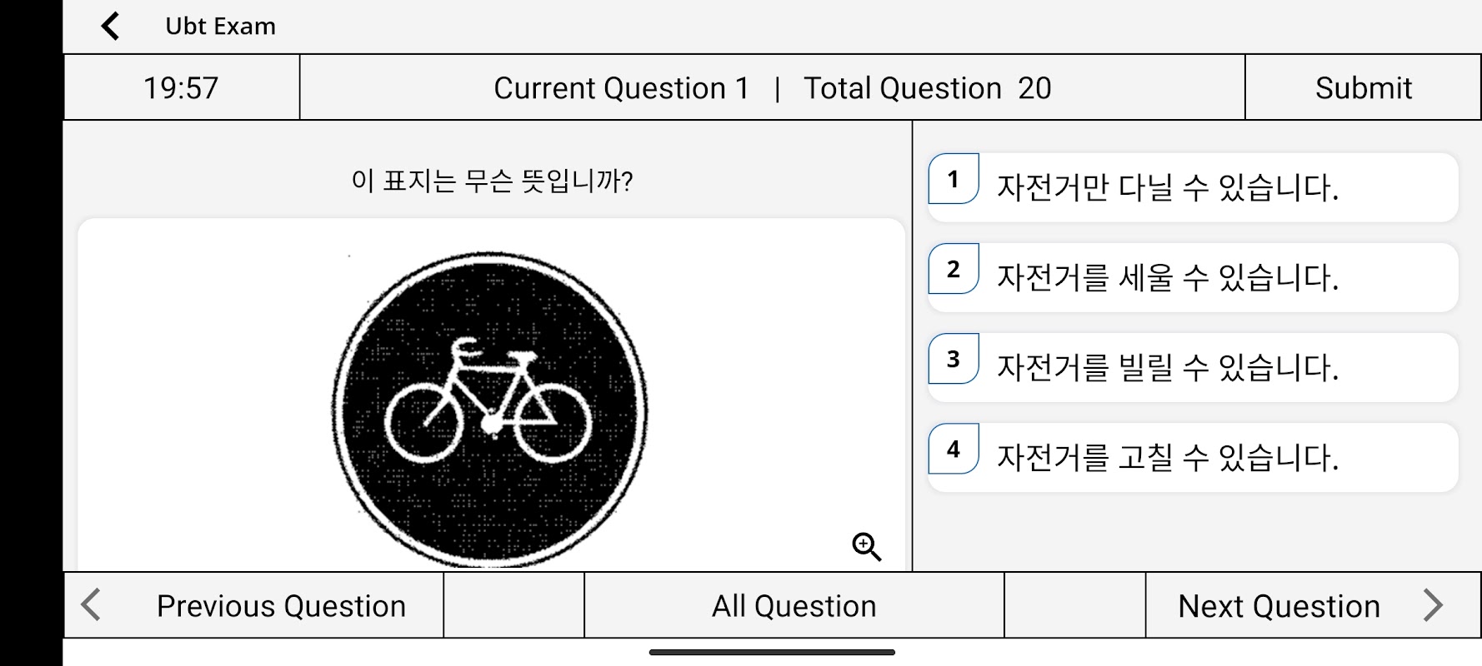Select answer number 4 badge
Screen dimensions: 1482x666
point(954,449)
